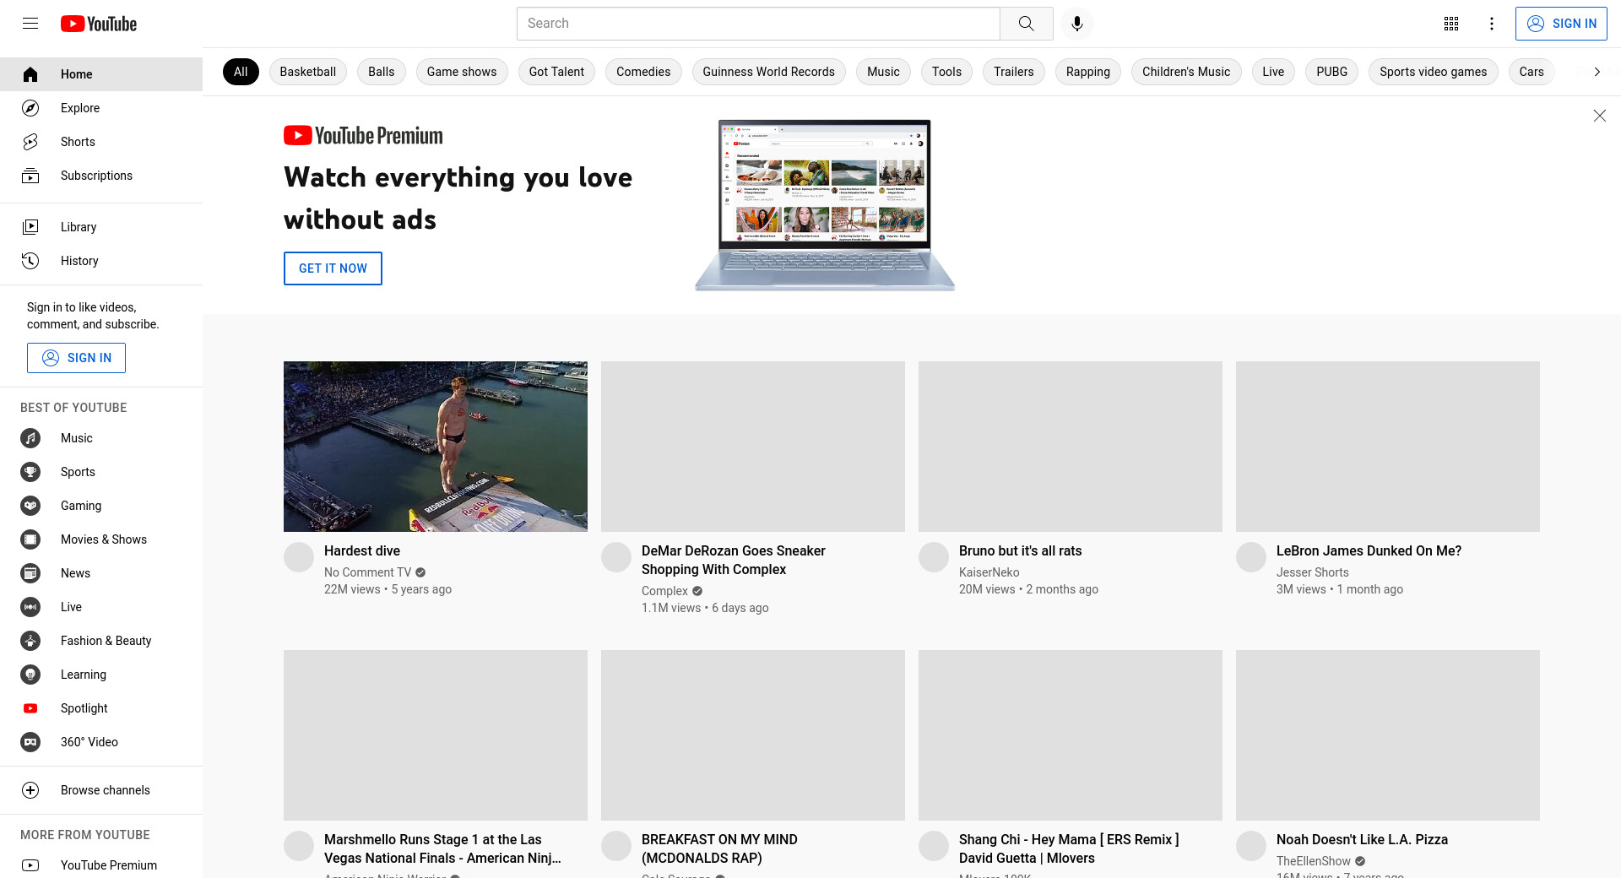This screenshot has height=878, width=1621.
Task: Click GET IT NOW button
Action: tap(333, 268)
